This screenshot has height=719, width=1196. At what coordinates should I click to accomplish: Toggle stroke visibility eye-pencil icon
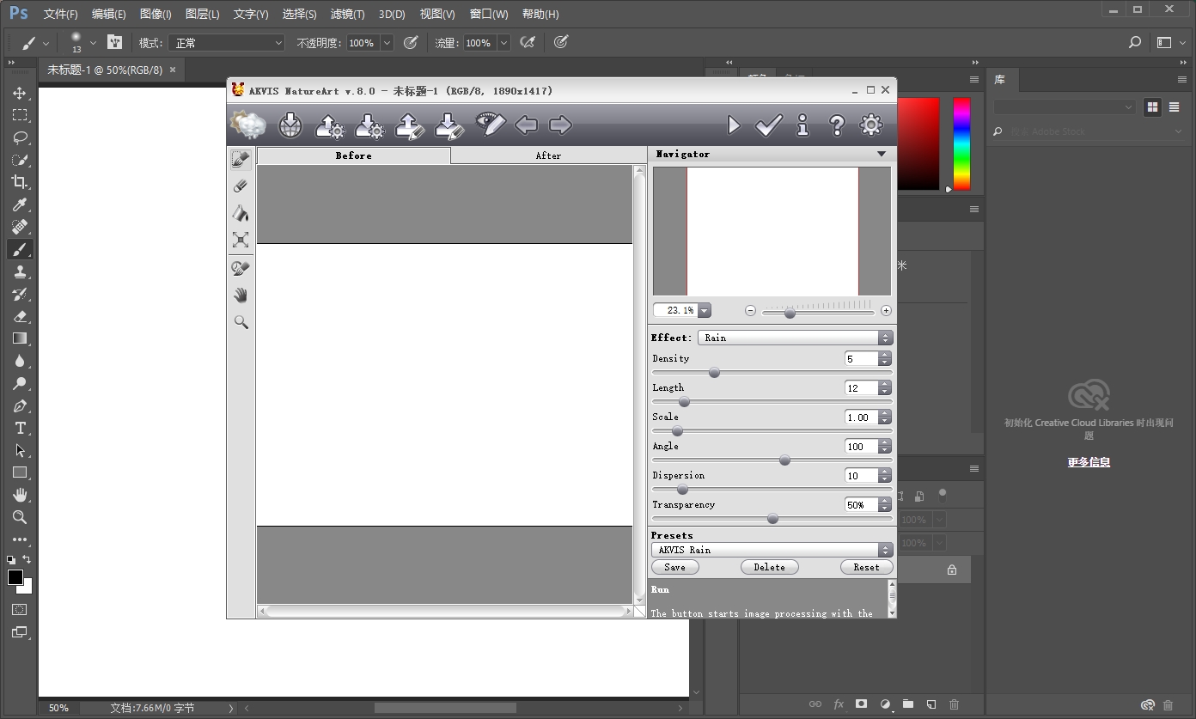[491, 124]
